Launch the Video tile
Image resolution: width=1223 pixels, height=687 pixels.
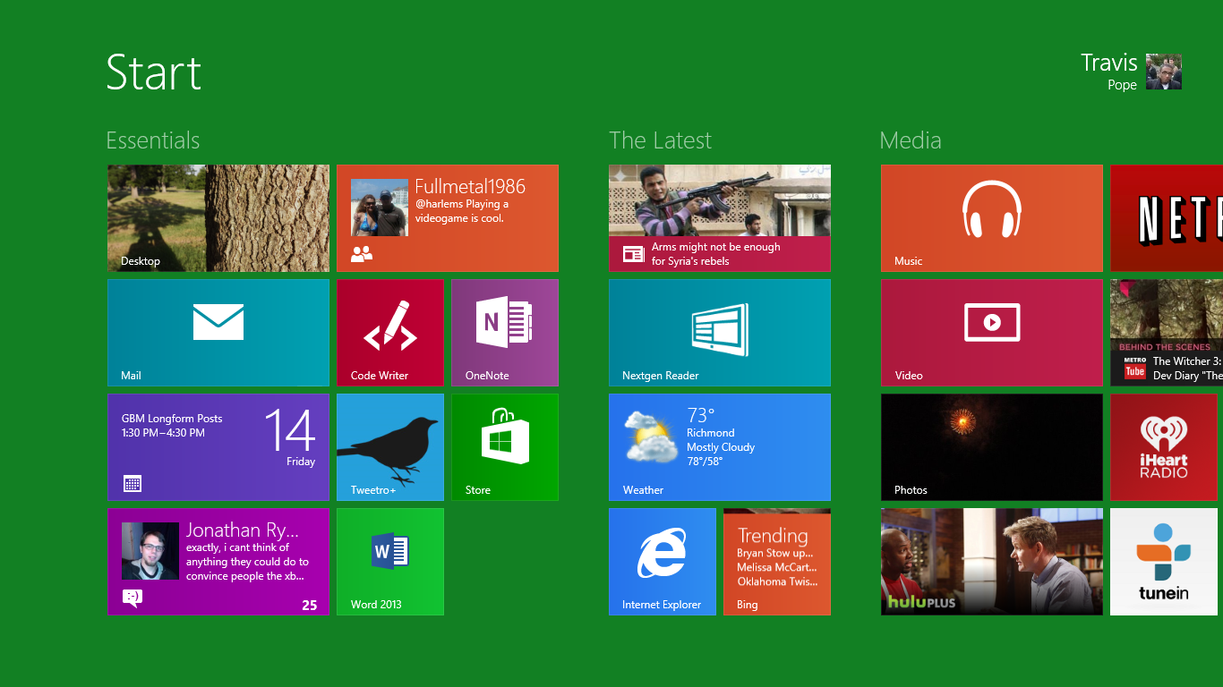992,333
